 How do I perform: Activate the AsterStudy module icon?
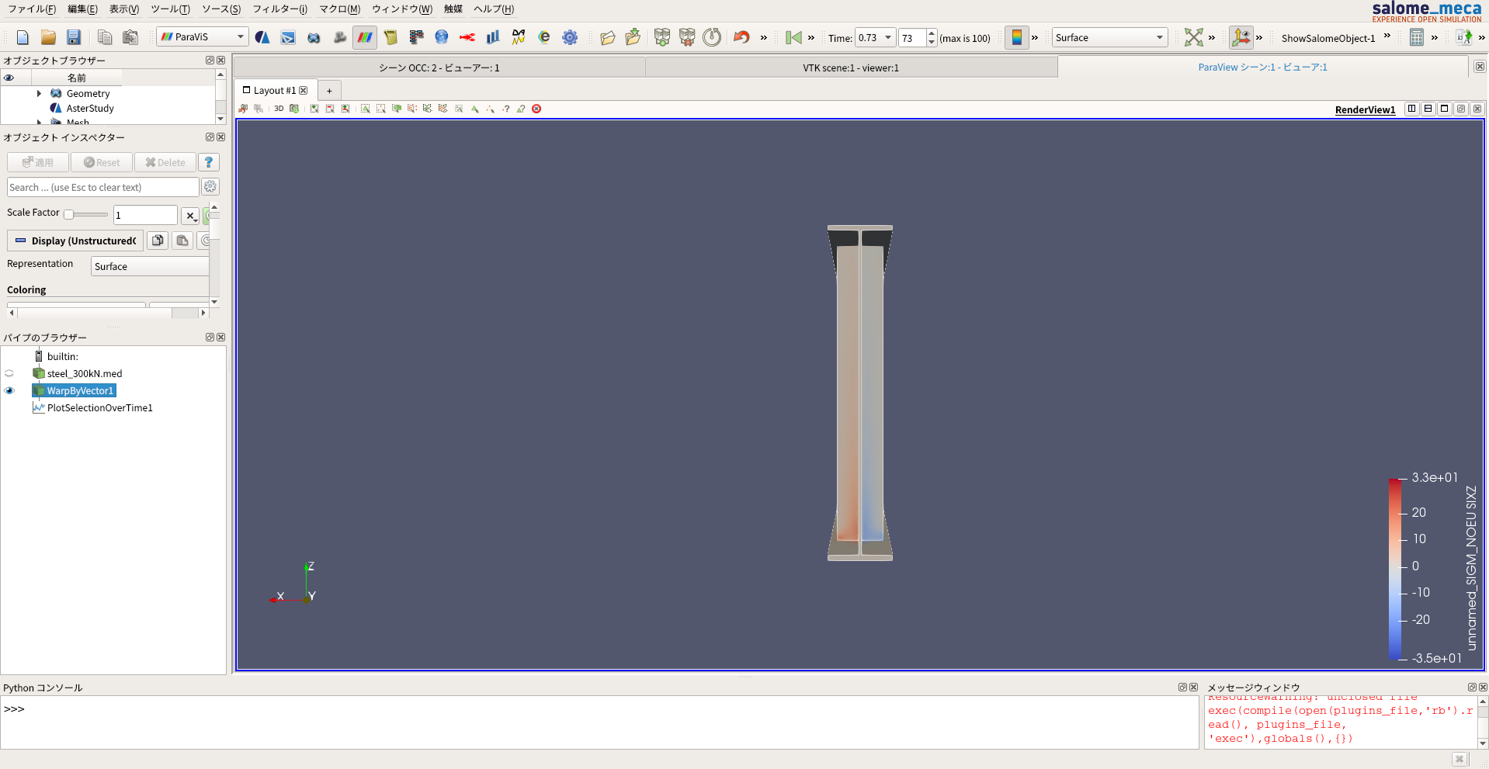[x=262, y=37]
